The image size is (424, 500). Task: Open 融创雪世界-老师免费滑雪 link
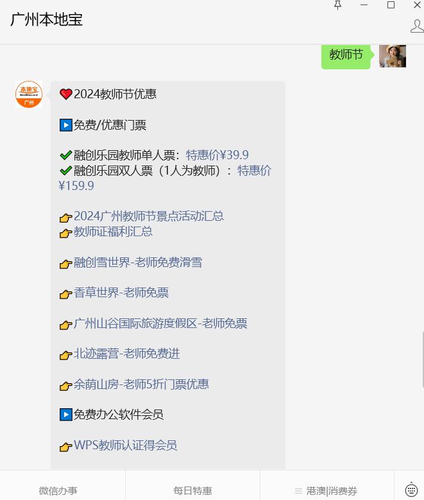coord(138,263)
